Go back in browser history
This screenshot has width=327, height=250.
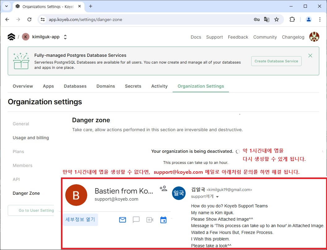pos(7,19)
